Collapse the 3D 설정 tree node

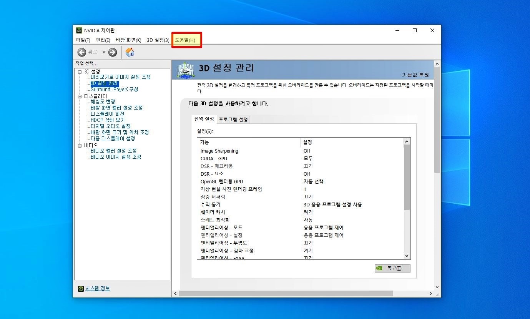click(80, 71)
